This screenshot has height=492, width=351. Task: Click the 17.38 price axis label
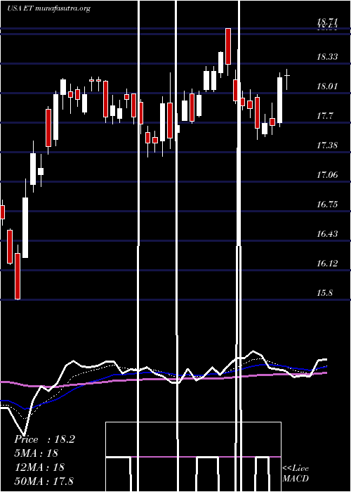coord(327,145)
